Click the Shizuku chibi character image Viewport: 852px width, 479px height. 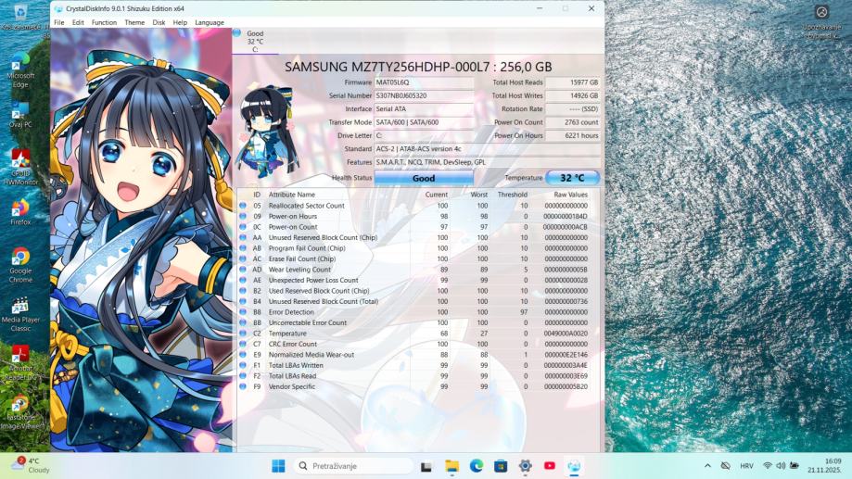click(266, 130)
